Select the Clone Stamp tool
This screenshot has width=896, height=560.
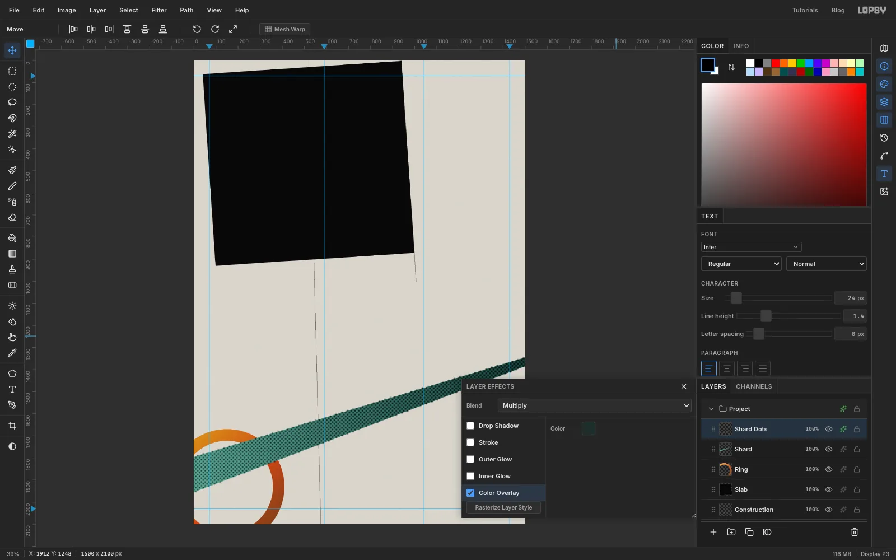12,269
